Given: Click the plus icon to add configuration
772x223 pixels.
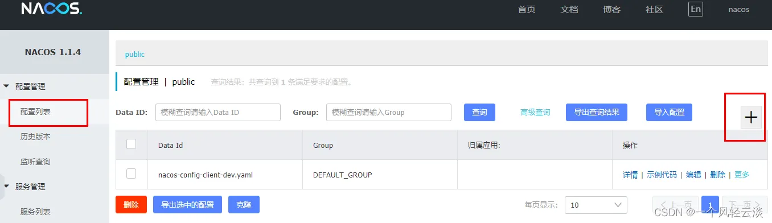Looking at the screenshot, I should 752,117.
